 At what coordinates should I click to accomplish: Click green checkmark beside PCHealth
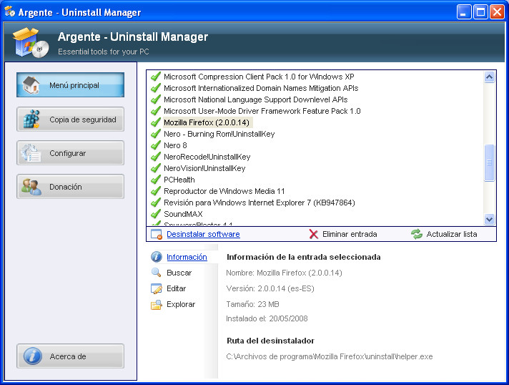[156, 180]
